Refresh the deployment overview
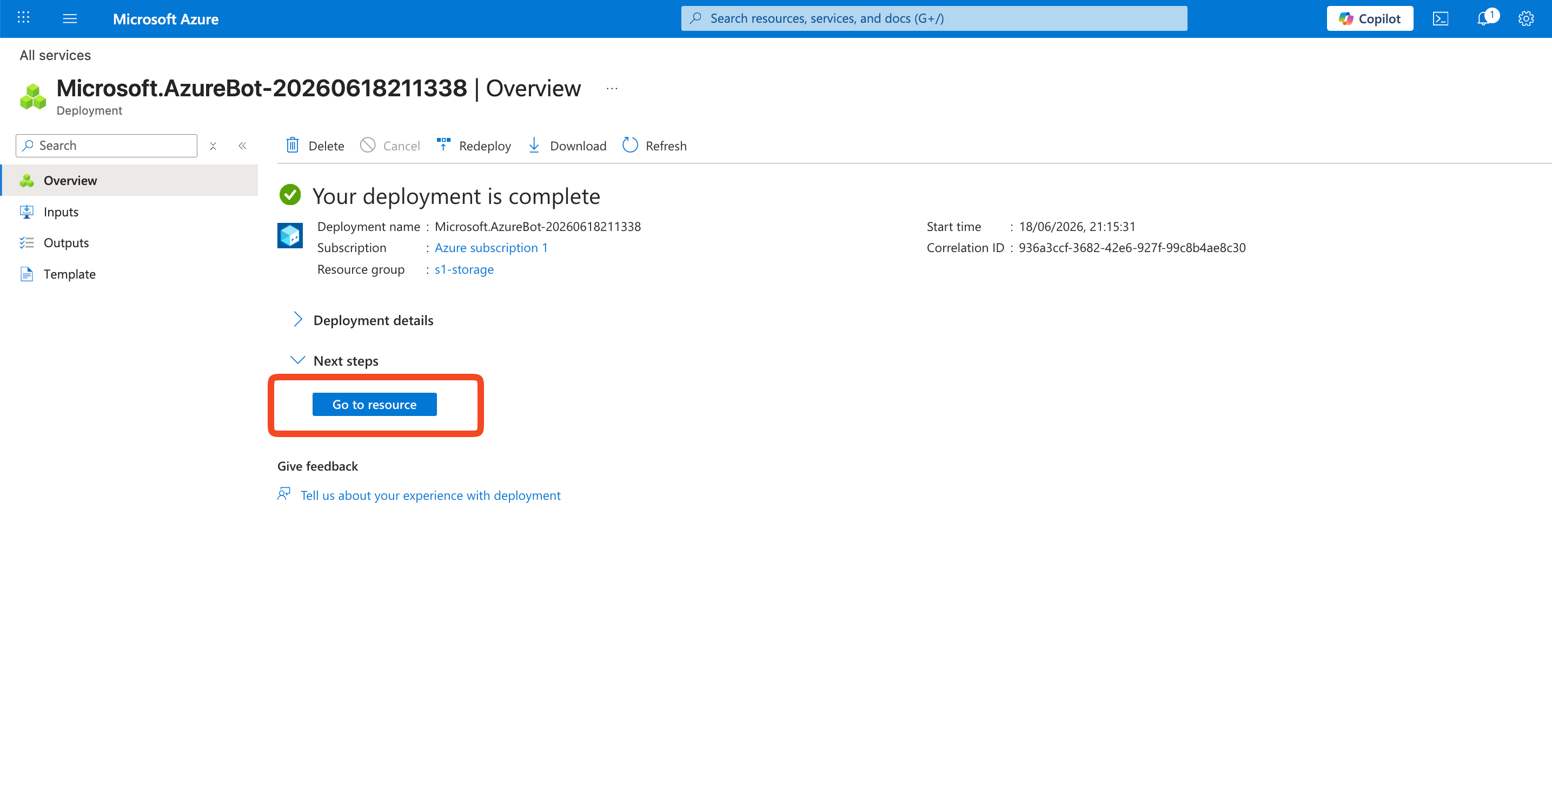Screen dimensions: 1552x806 [654, 146]
